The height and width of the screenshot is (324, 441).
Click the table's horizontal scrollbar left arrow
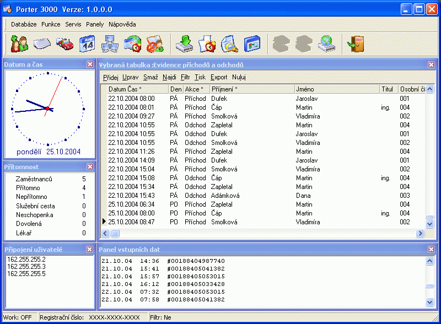(x=105, y=233)
